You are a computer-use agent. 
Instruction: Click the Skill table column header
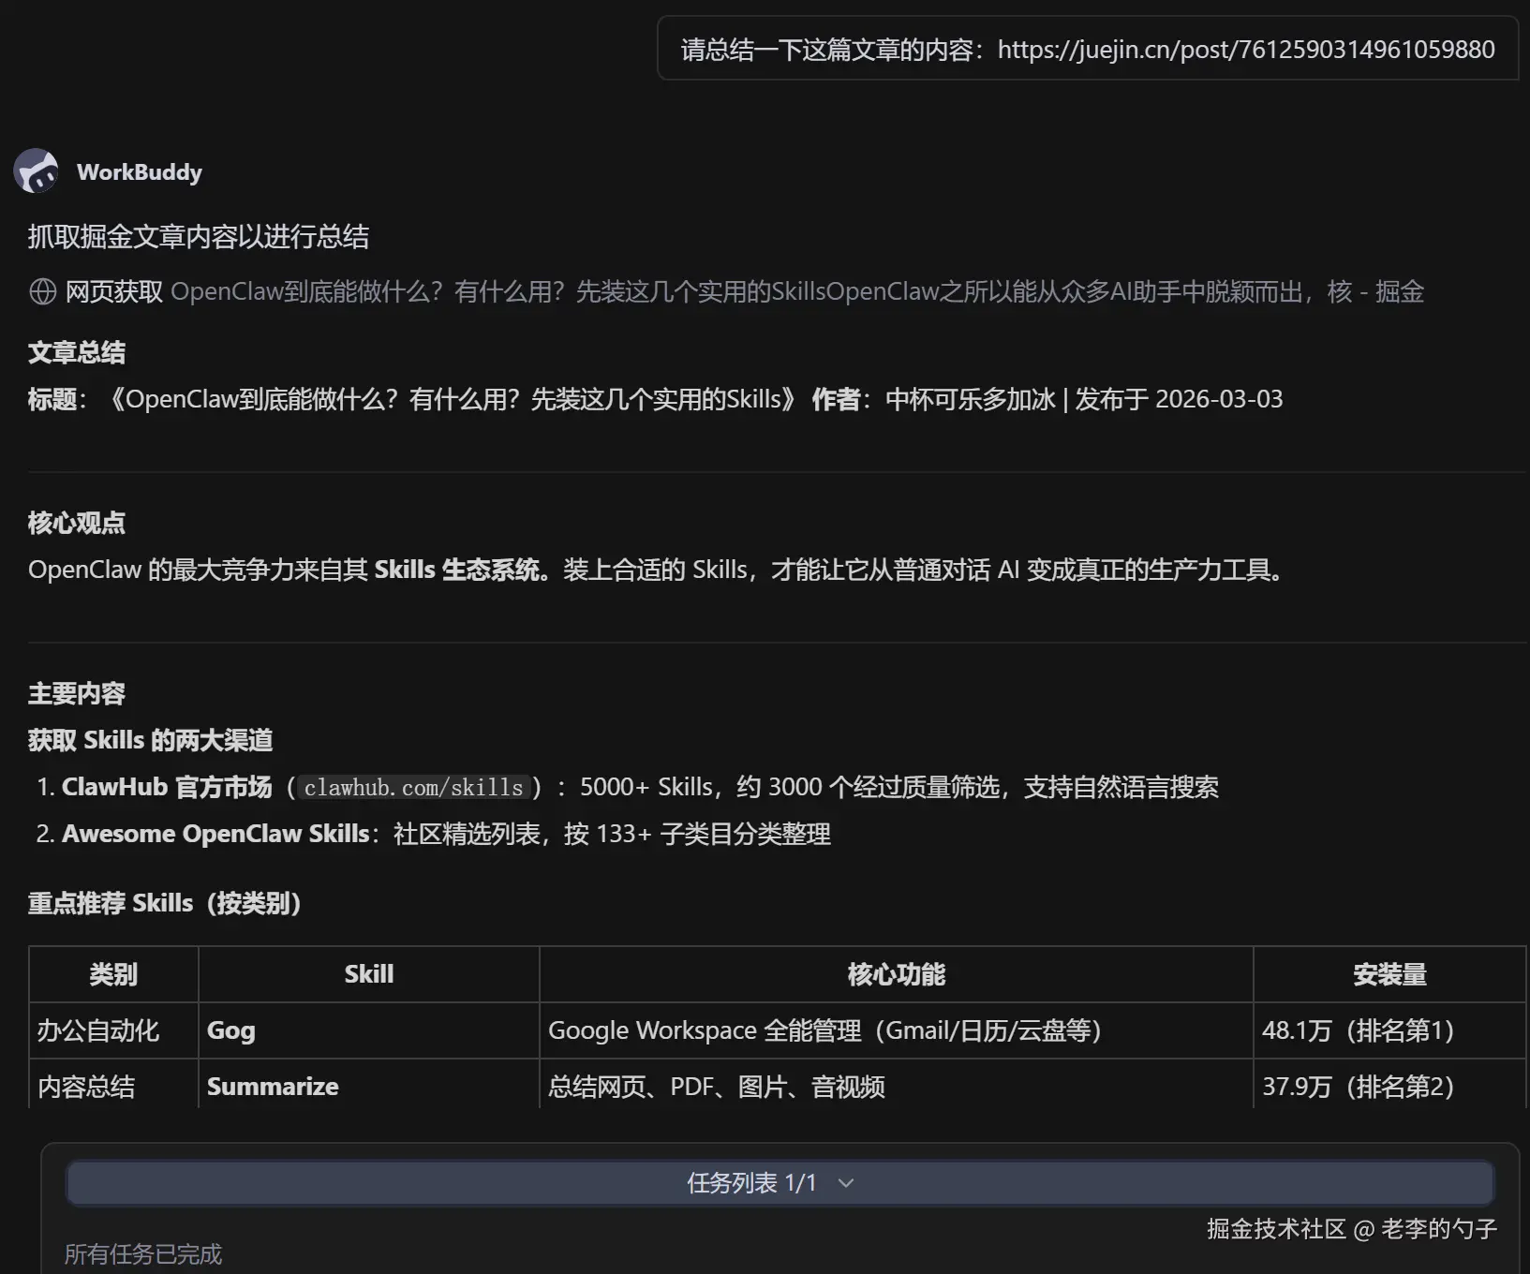tap(369, 974)
